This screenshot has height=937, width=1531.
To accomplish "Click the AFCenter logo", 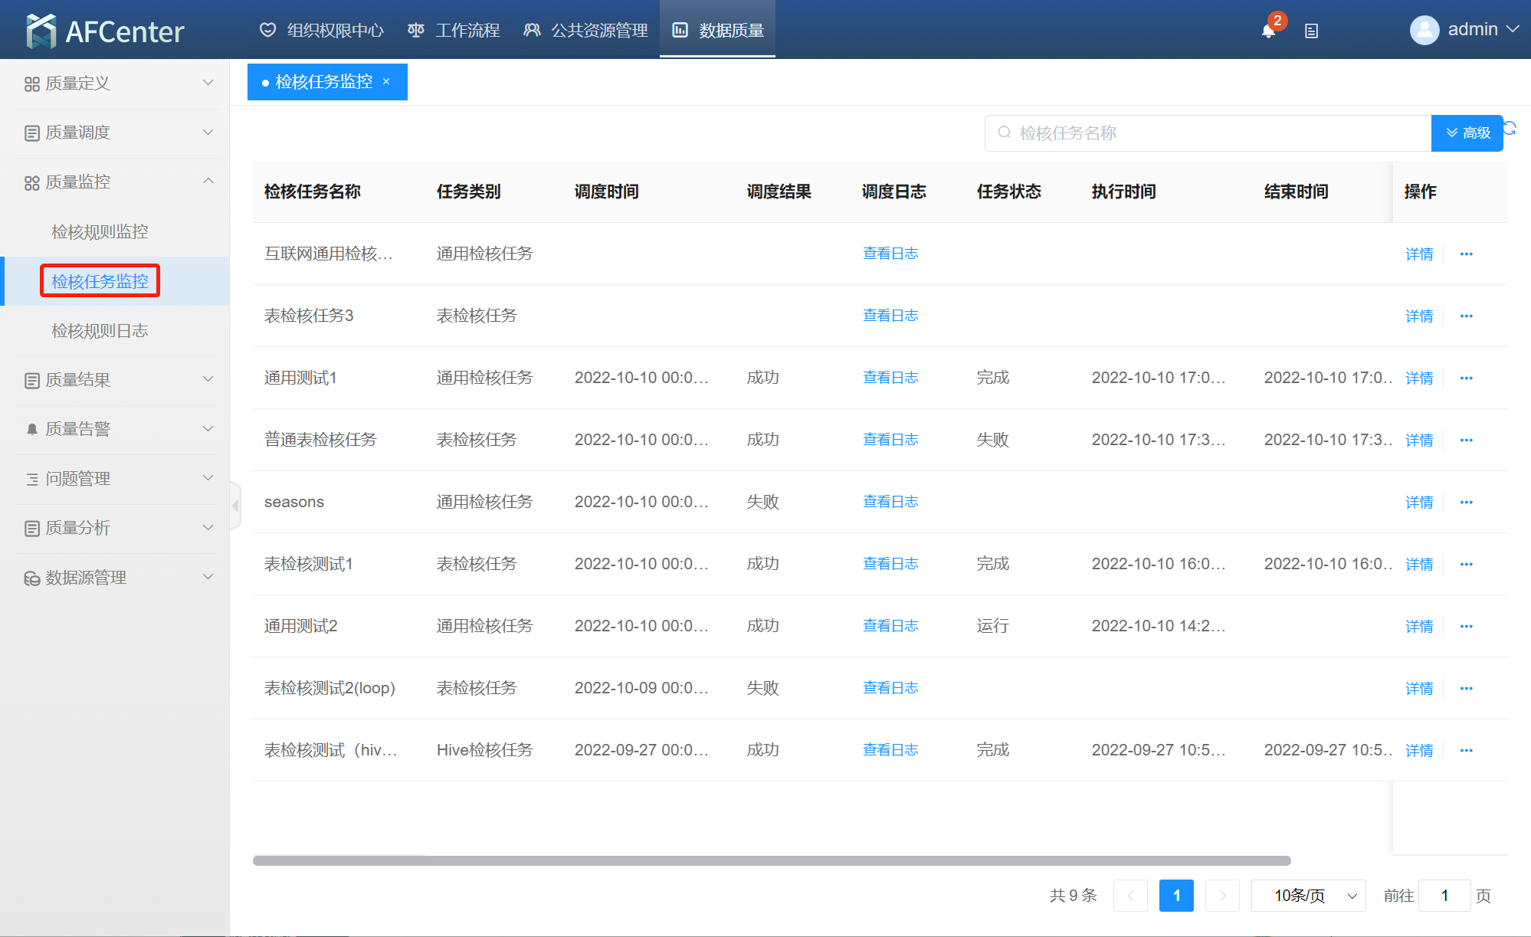I will pyautogui.click(x=105, y=31).
